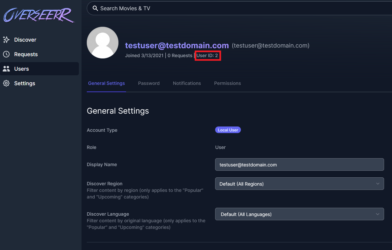Open the Permissions tab
Viewport: 392px width, 250px height.
pyautogui.click(x=227, y=83)
